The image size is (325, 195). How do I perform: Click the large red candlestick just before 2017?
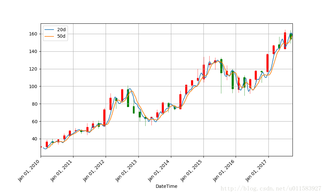pos(267,63)
